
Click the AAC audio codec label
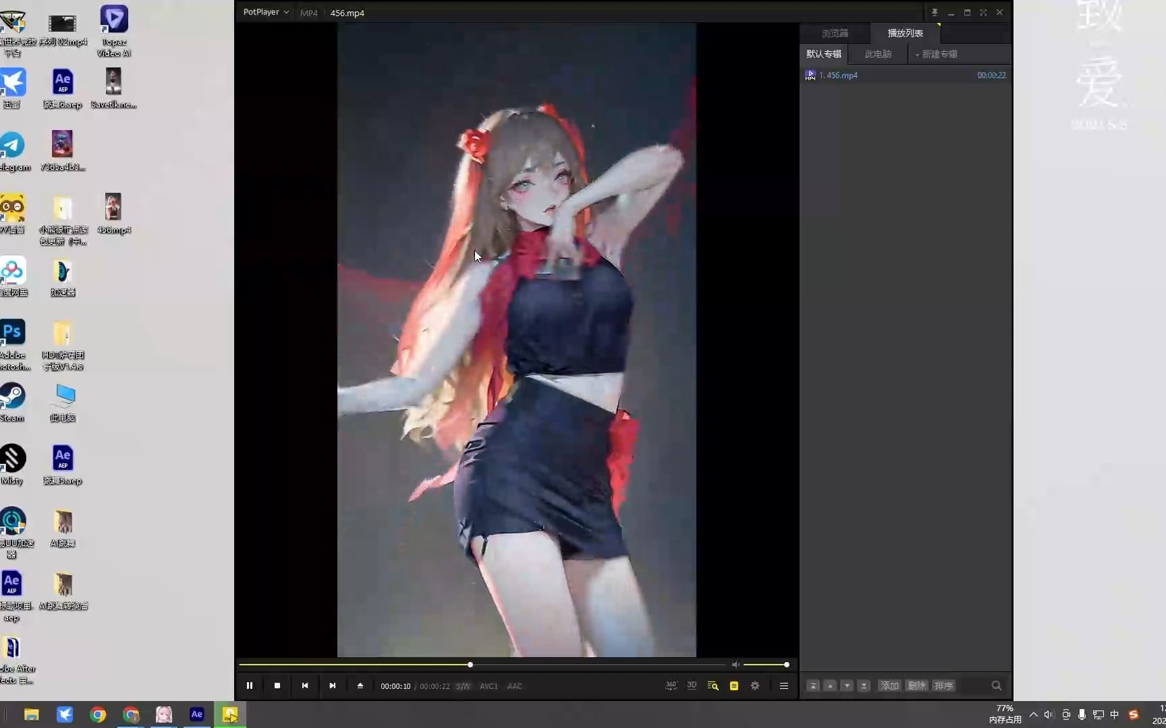pos(515,686)
